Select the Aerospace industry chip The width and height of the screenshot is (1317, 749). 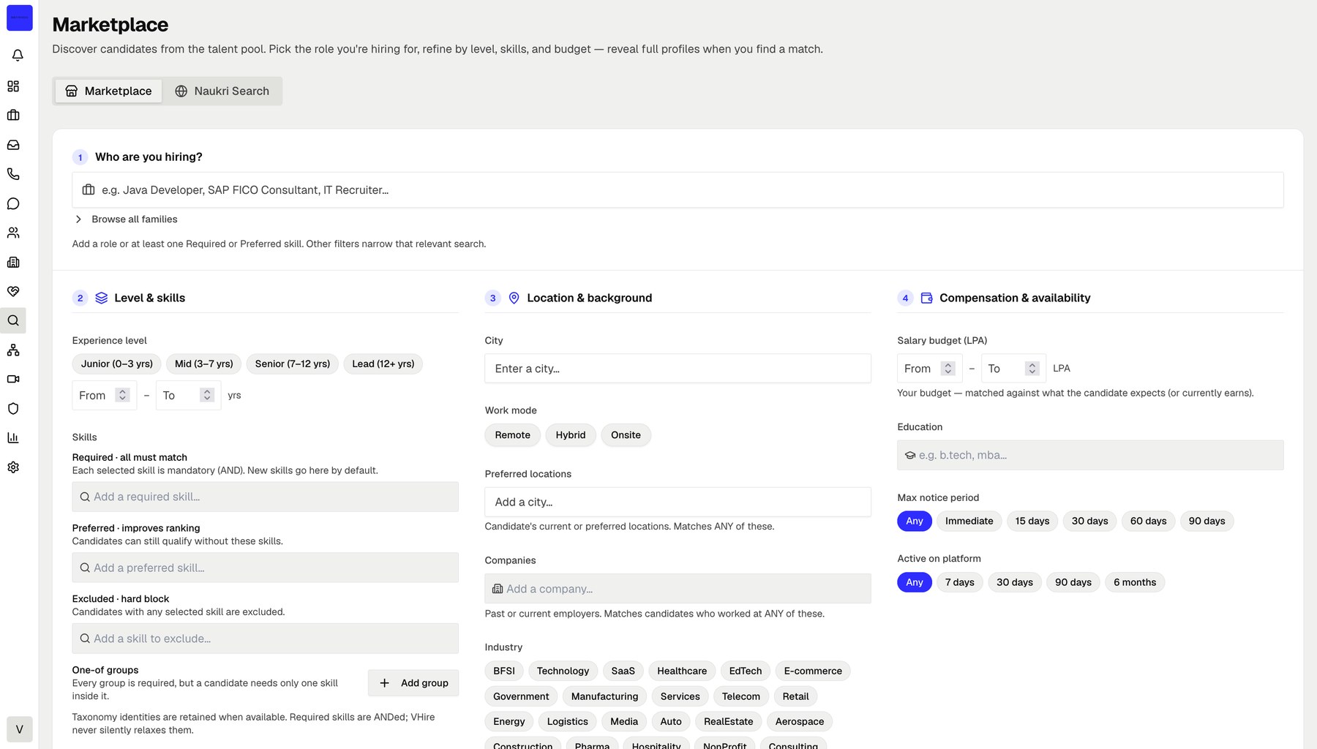[x=800, y=722]
